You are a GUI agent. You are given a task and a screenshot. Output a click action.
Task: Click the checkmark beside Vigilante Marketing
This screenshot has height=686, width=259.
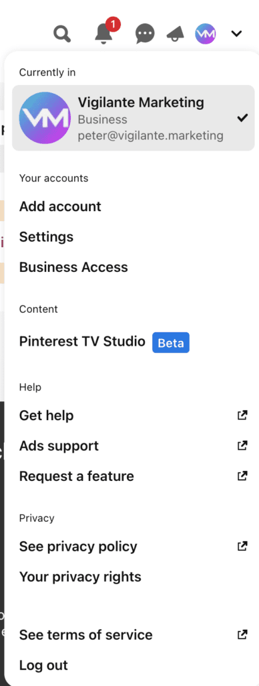tap(242, 118)
